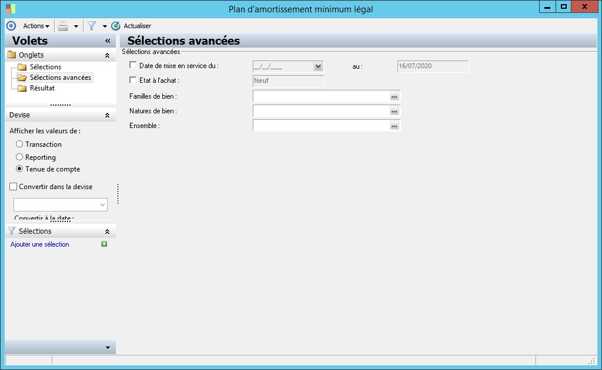Click the window resize grip in corner
The width and height of the screenshot is (602, 370).
click(591, 361)
